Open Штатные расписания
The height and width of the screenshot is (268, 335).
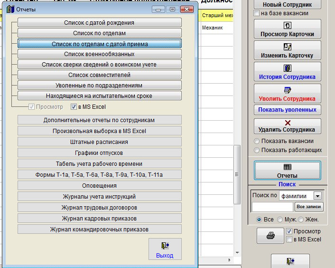[100, 142]
